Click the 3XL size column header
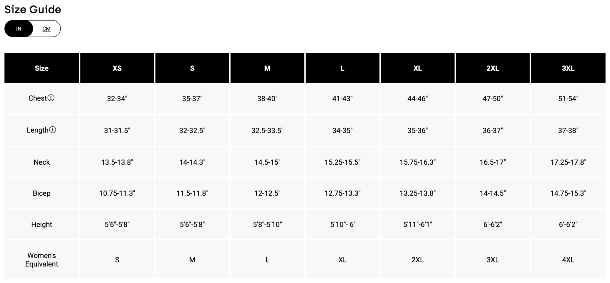Image resolution: width=610 pixels, height=283 pixels. (x=568, y=68)
